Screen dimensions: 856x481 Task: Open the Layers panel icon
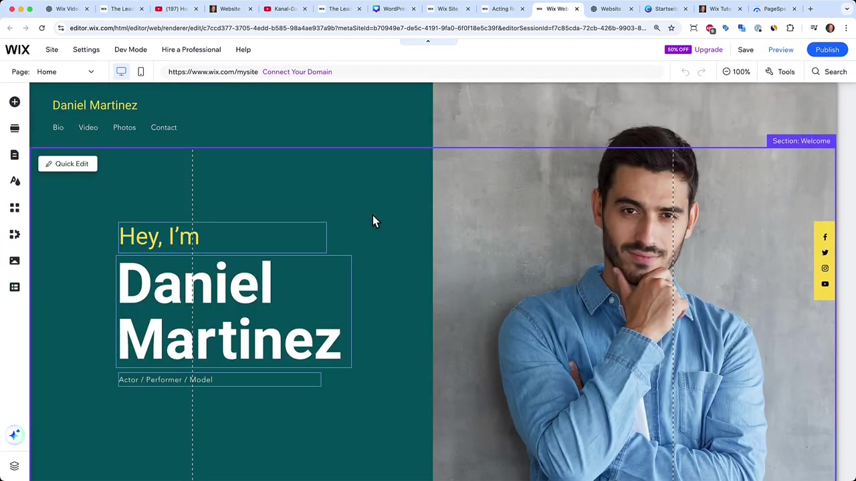tap(15, 466)
